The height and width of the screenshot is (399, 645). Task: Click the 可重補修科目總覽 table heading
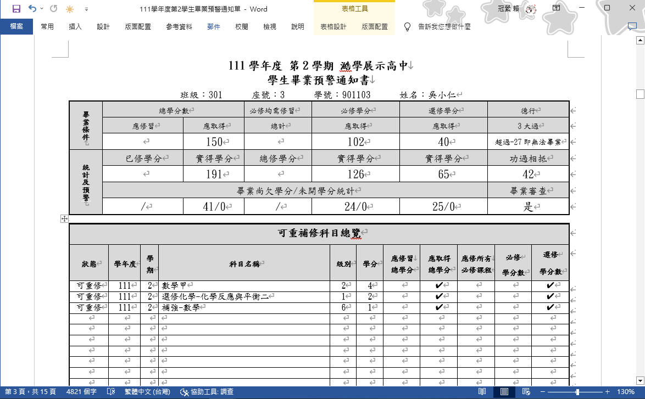pyautogui.click(x=319, y=233)
